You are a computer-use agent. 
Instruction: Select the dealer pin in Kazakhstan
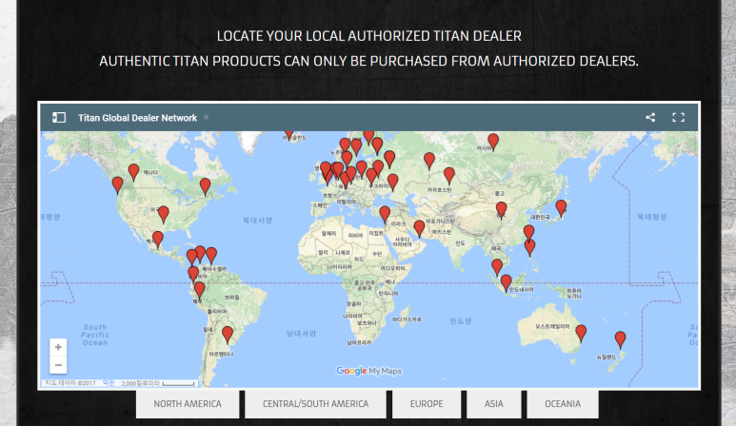coord(449,176)
